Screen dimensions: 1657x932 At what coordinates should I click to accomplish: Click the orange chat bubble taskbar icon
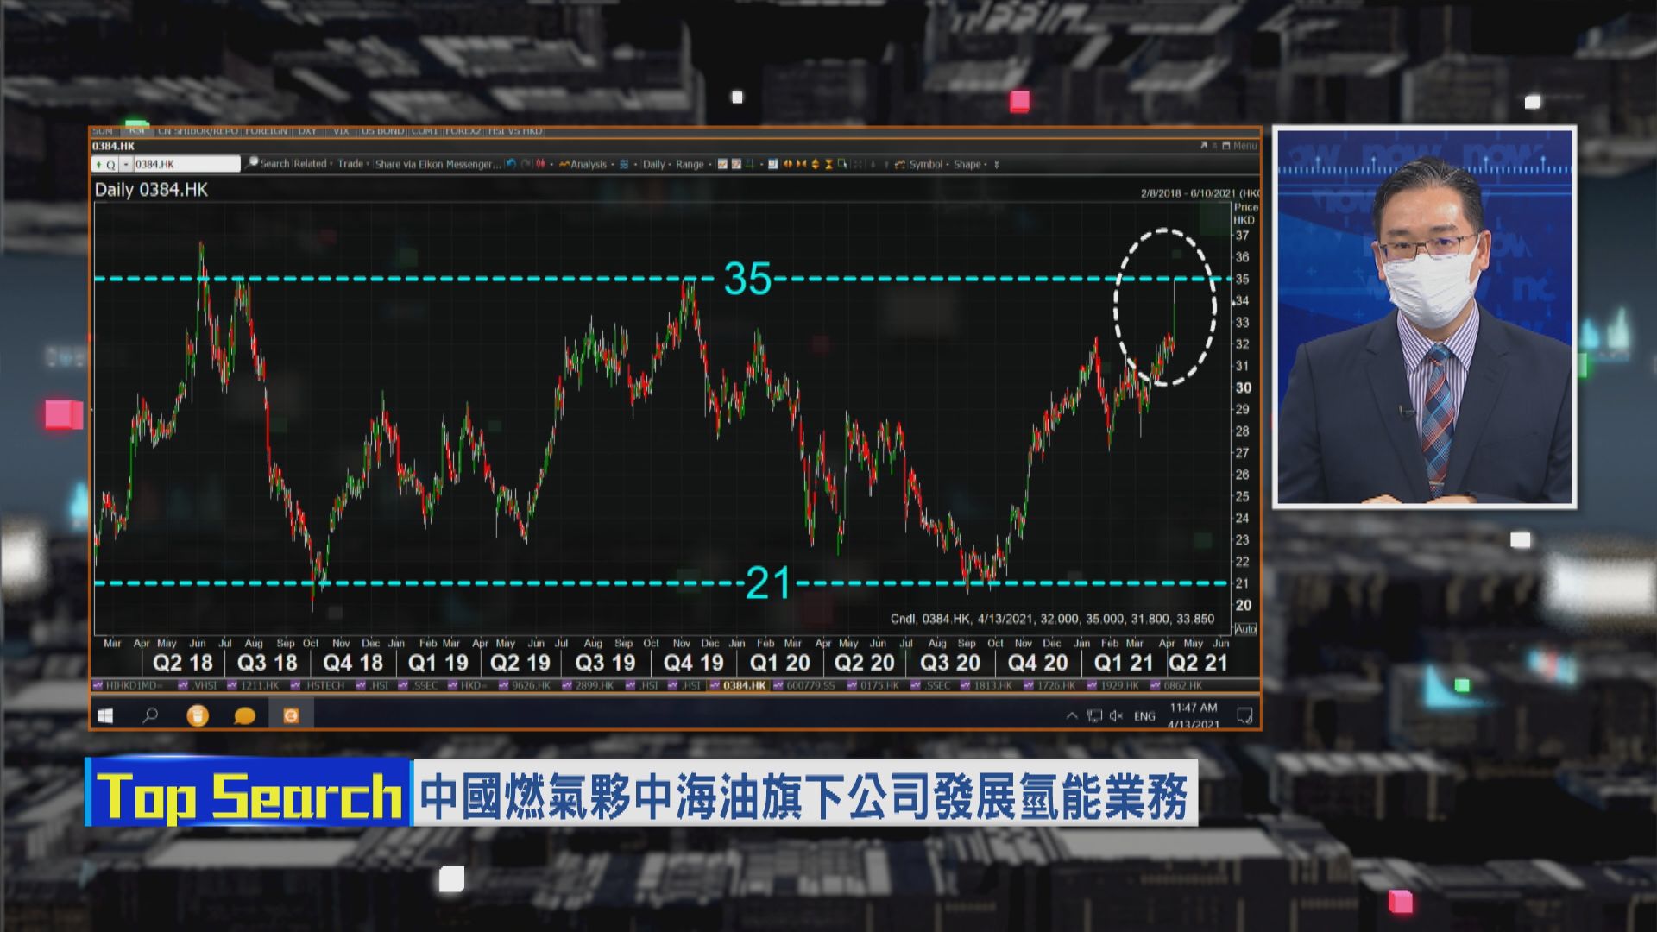244,716
